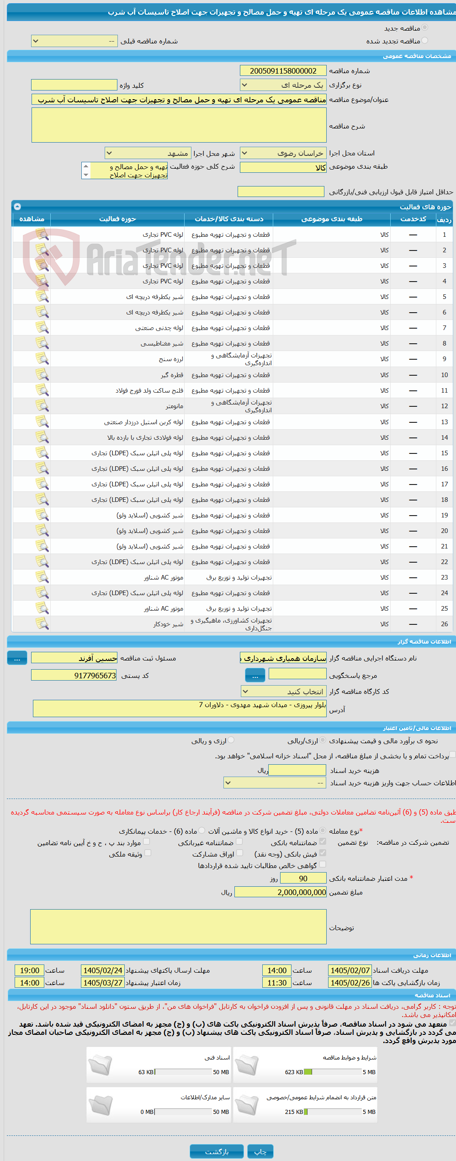Toggle property collateral checkbox (وثیقه ملکی)
Image resolution: width=456 pixels, height=1161 pixels.
pos(148,853)
